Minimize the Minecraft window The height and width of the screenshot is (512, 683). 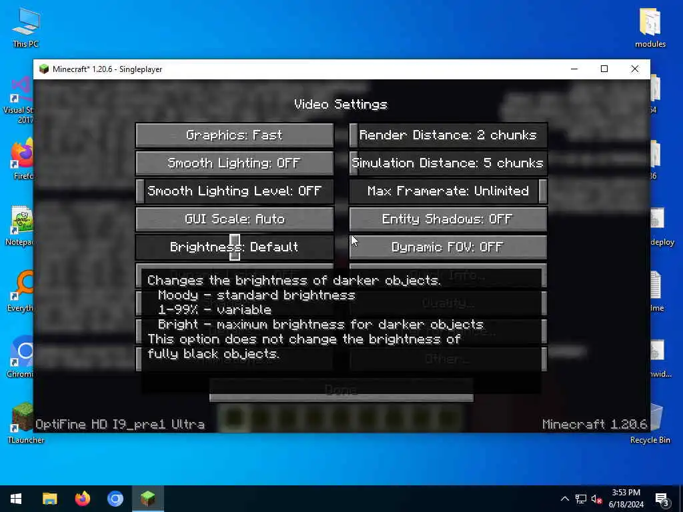(574, 69)
